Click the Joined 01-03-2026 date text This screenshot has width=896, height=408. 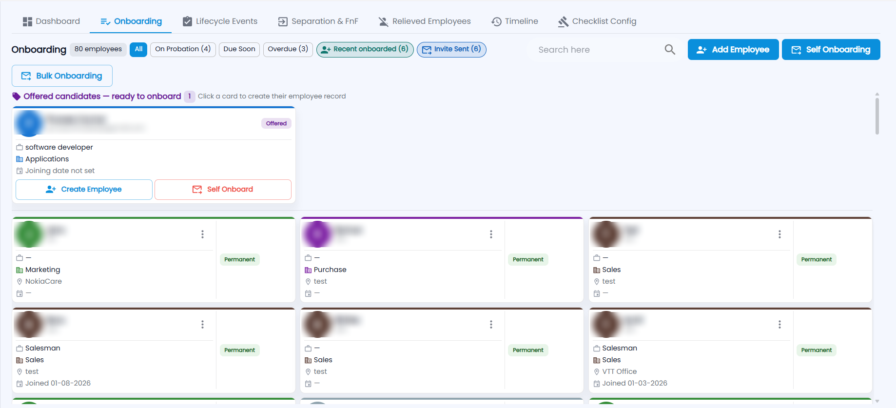[x=635, y=384]
